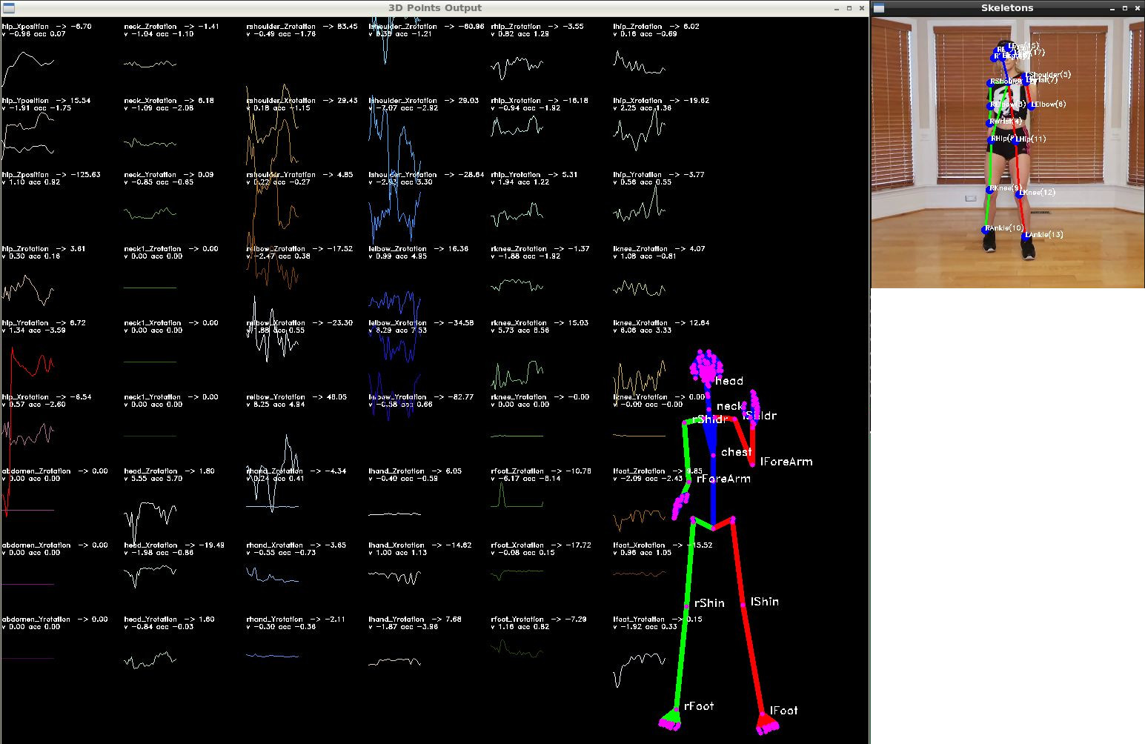Click the hip_Yposition label
Viewport: 1145px width, 744px height.
coord(25,100)
